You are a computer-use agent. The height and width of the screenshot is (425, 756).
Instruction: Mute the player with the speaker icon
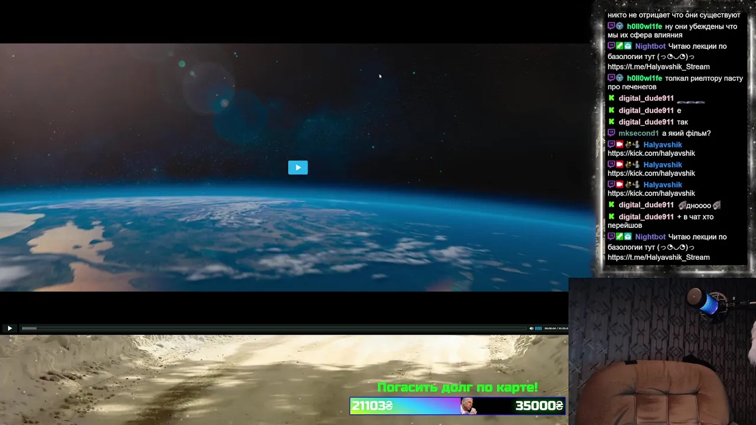click(x=531, y=328)
